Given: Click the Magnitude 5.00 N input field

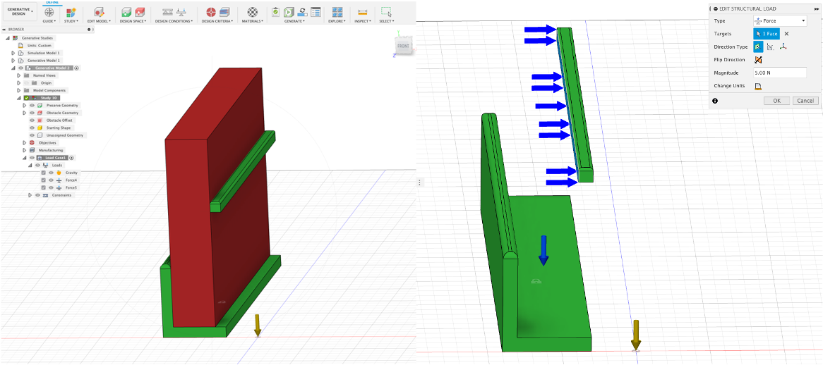Looking at the screenshot, I should pyautogui.click(x=780, y=73).
